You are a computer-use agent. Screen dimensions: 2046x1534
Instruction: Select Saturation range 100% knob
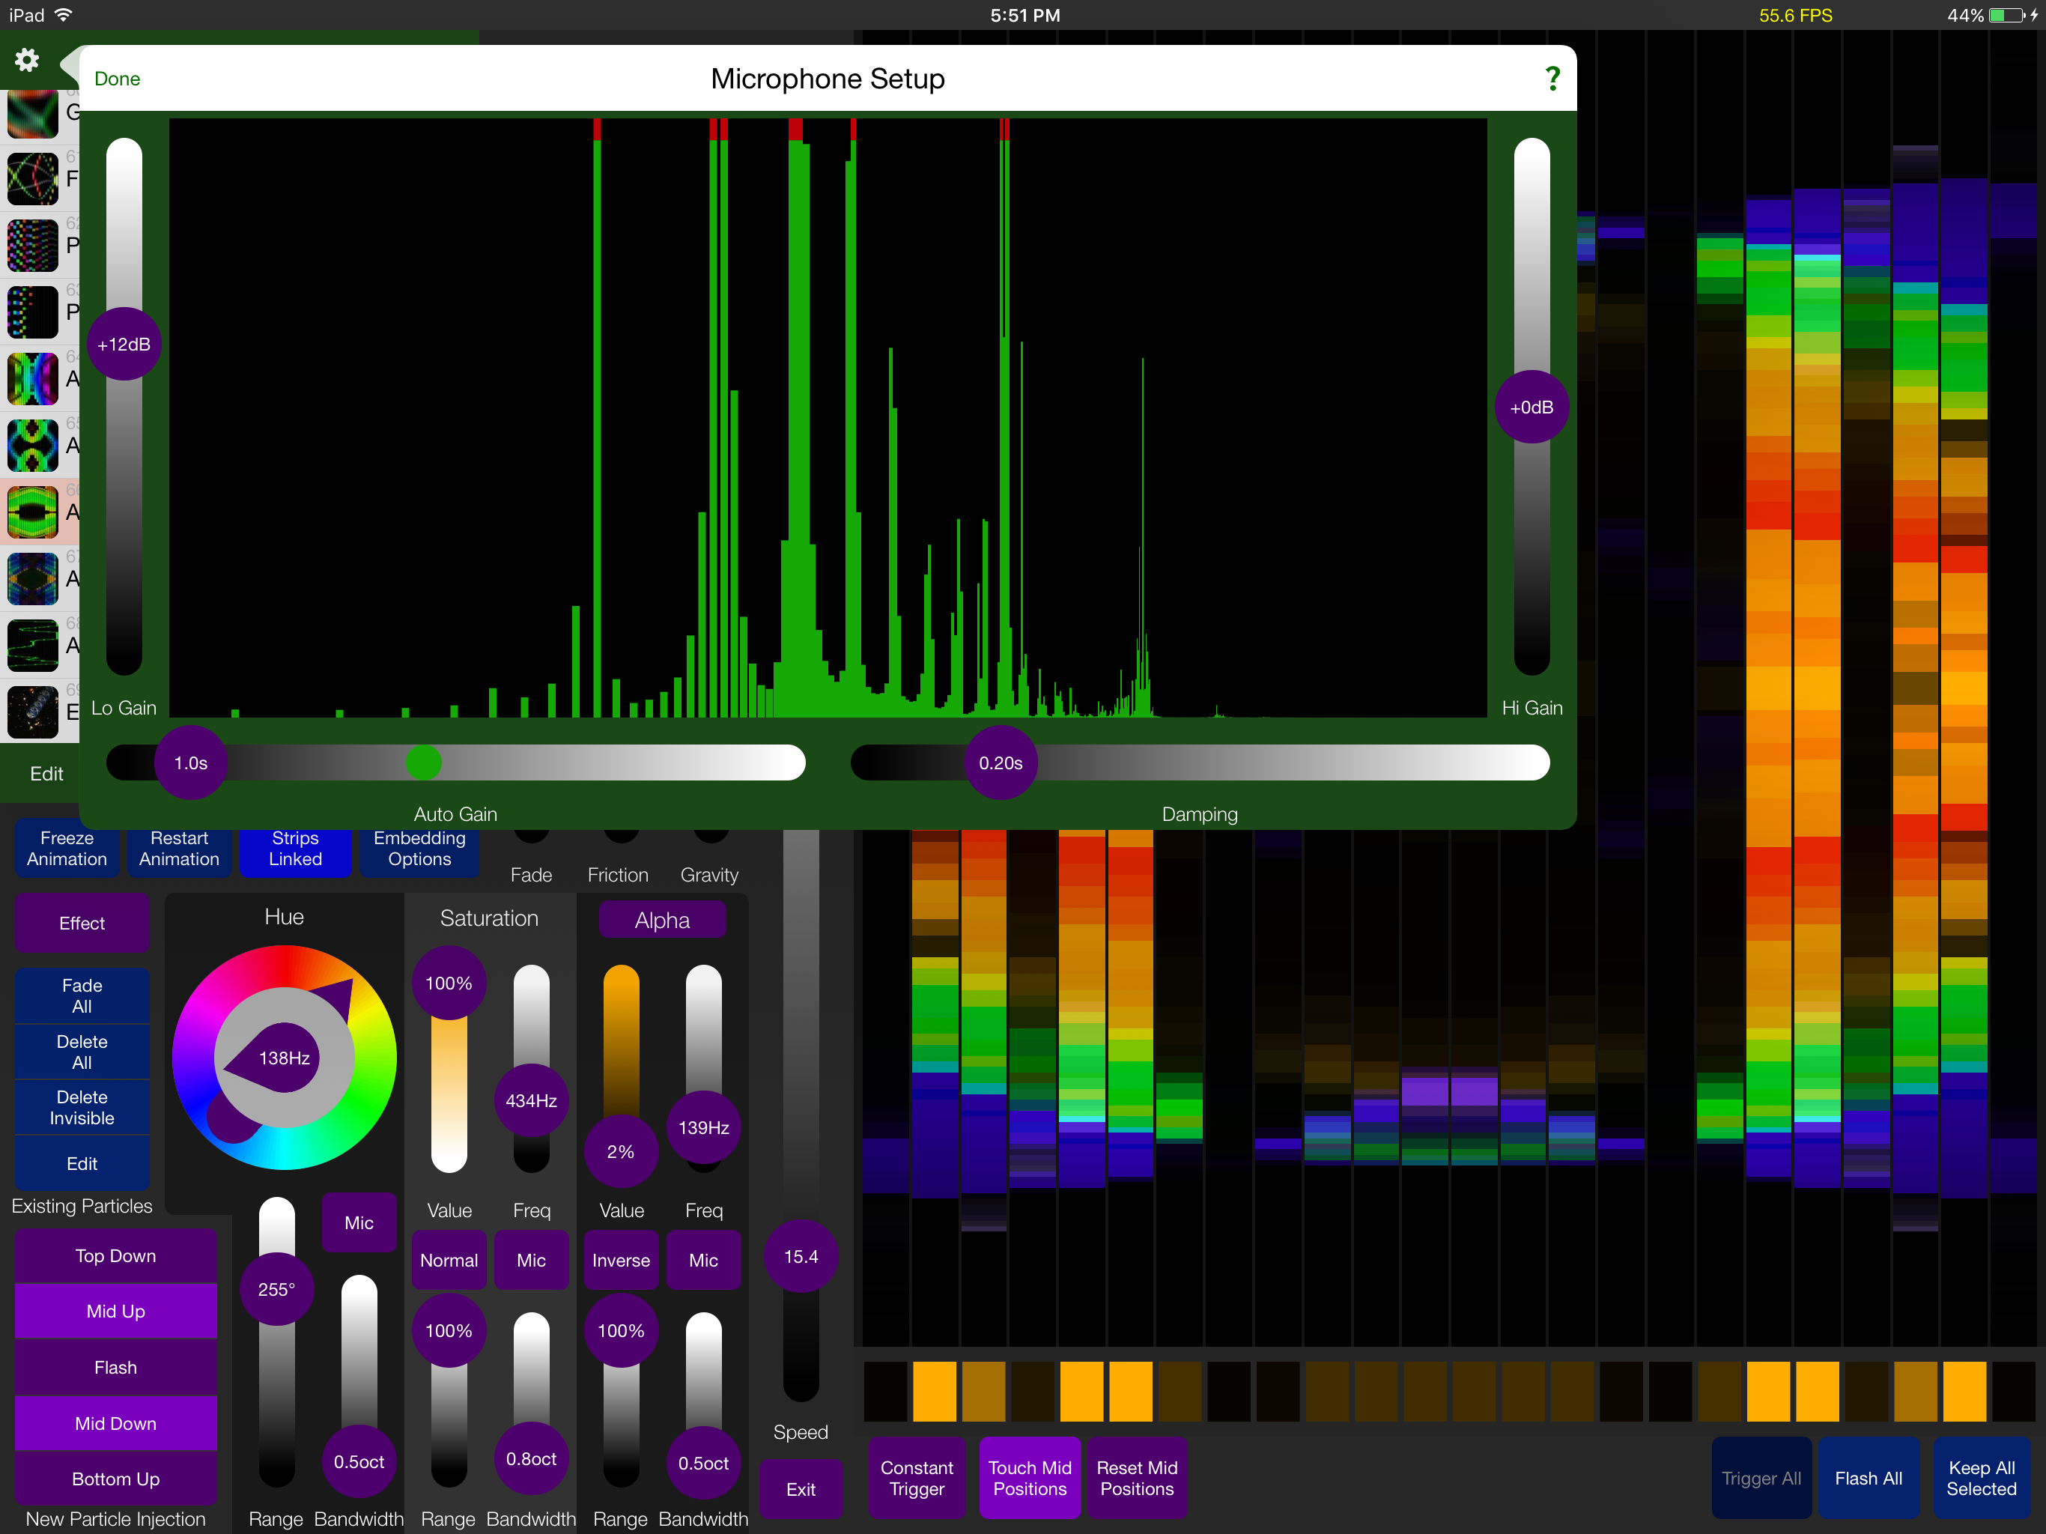click(449, 1330)
